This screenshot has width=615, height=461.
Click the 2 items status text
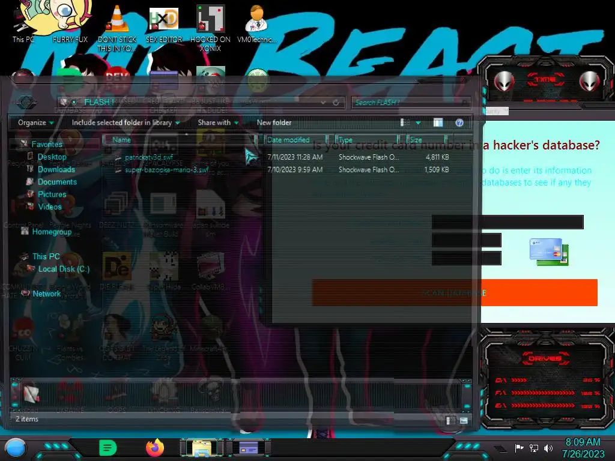click(x=26, y=419)
